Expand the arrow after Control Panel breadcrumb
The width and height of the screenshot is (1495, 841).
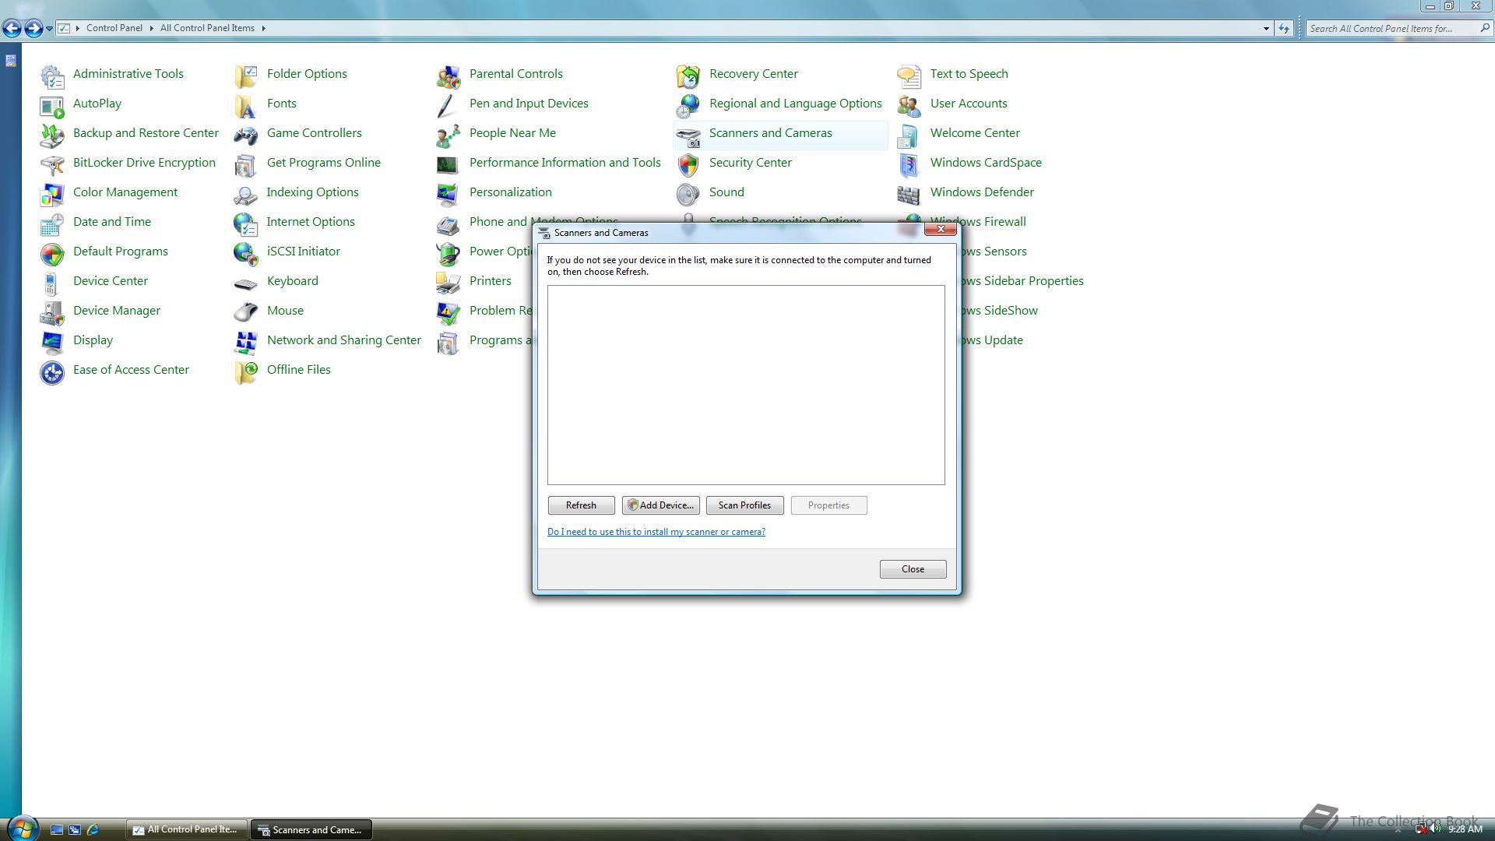click(x=151, y=28)
